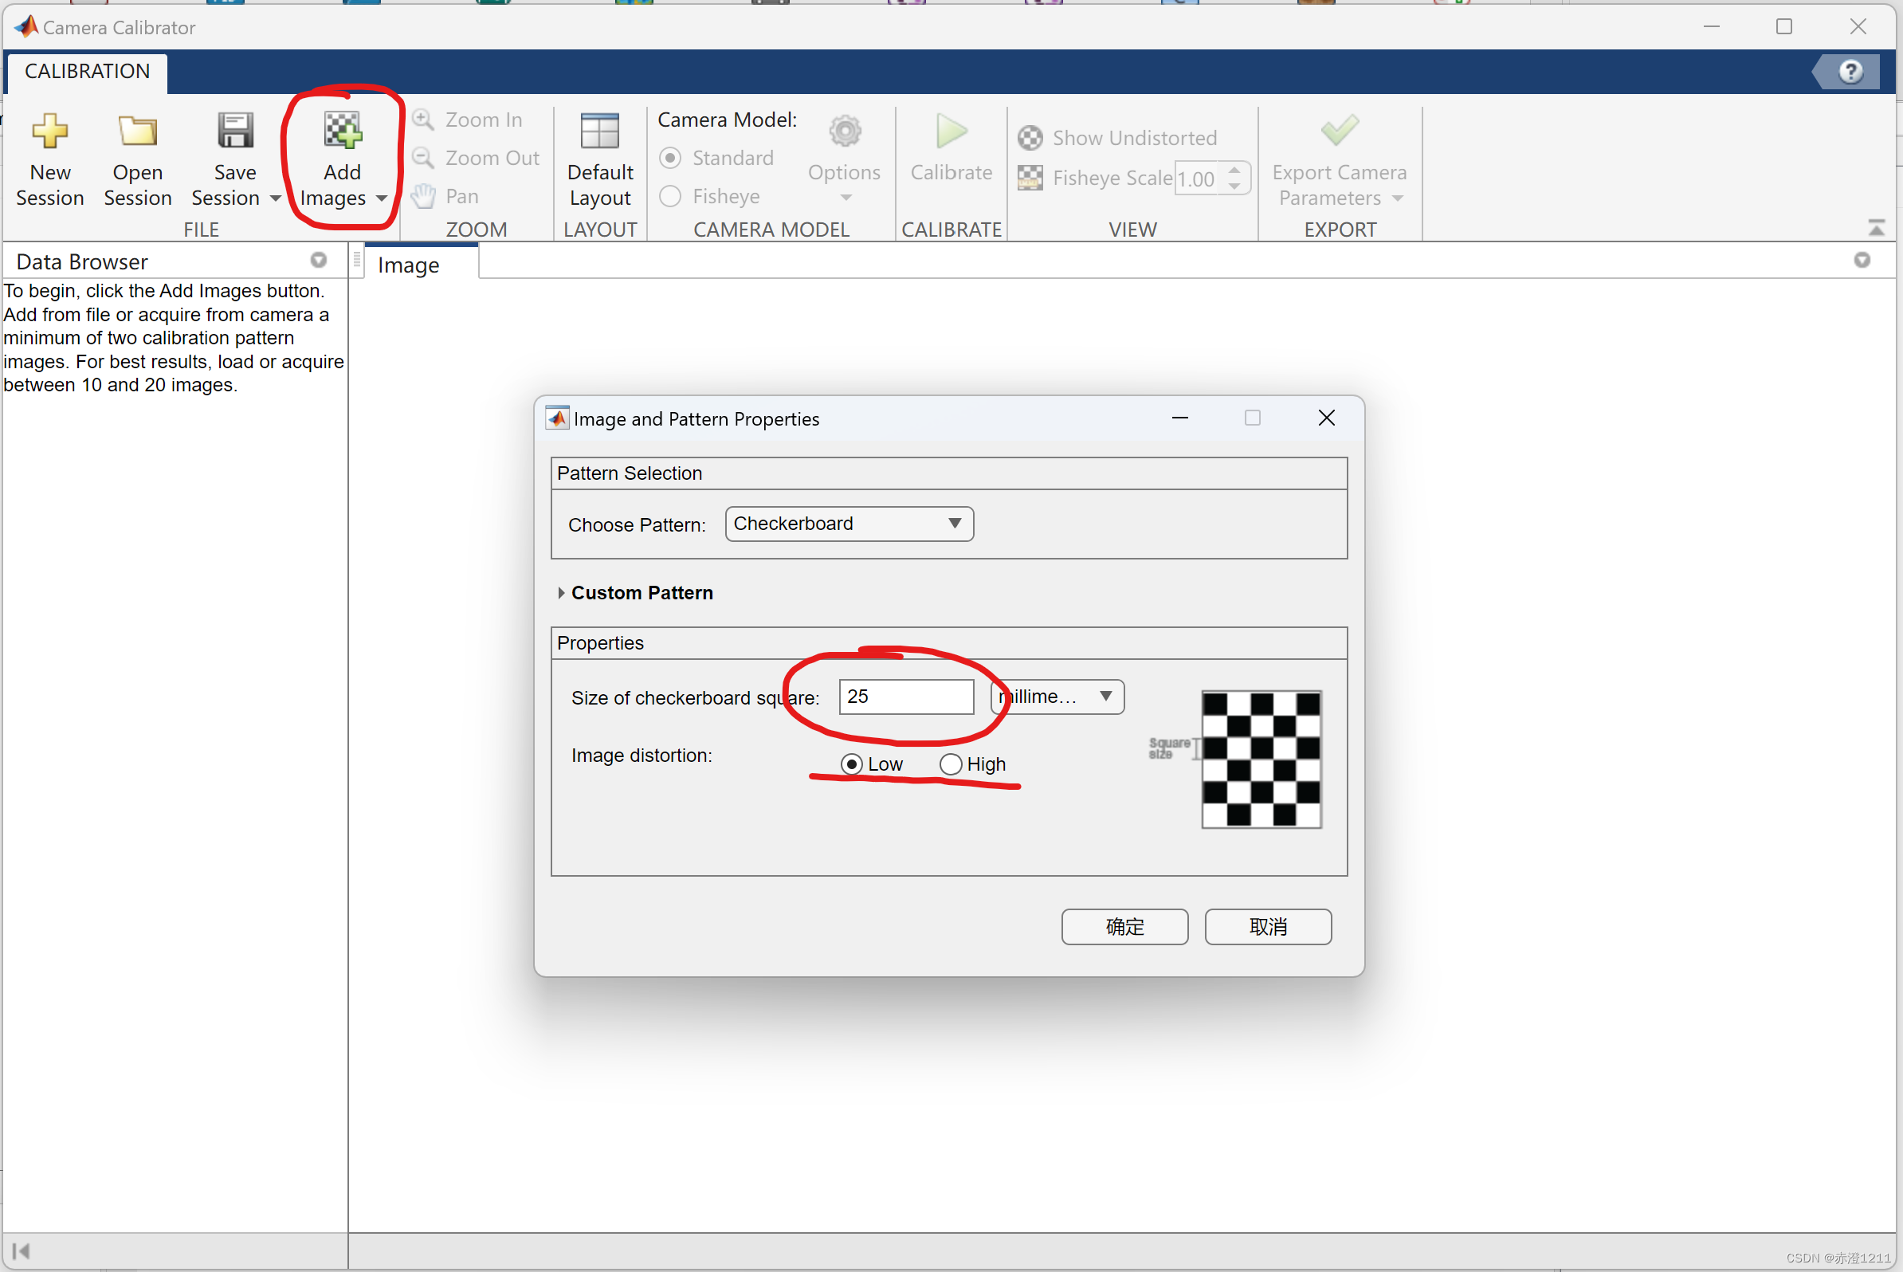This screenshot has width=1903, height=1272.
Task: Collapse the toolstrip with the arrow icon
Action: pyautogui.click(x=1875, y=228)
